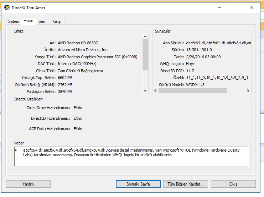Click the 3840 MB shared memory value

65,92
